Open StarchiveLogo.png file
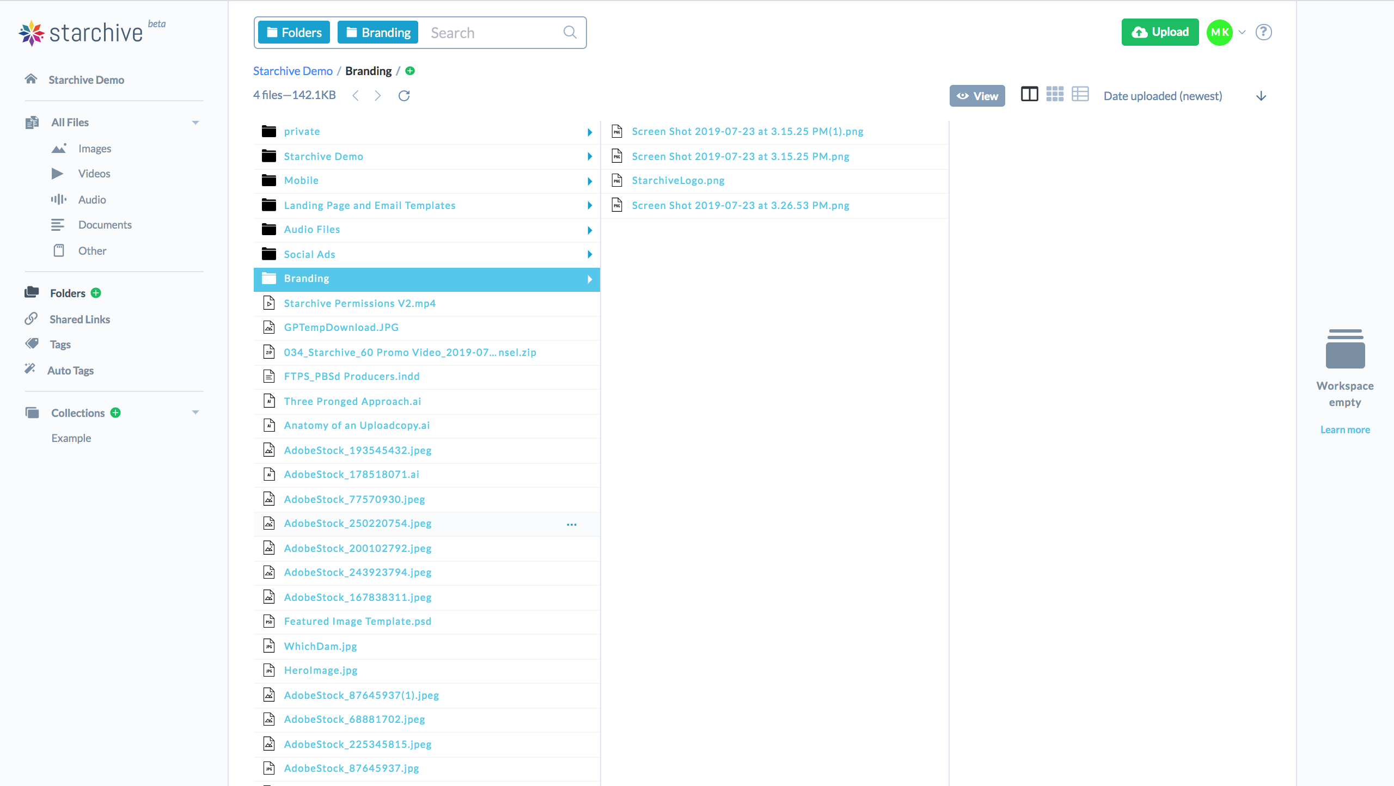This screenshot has width=1394, height=786. [677, 180]
